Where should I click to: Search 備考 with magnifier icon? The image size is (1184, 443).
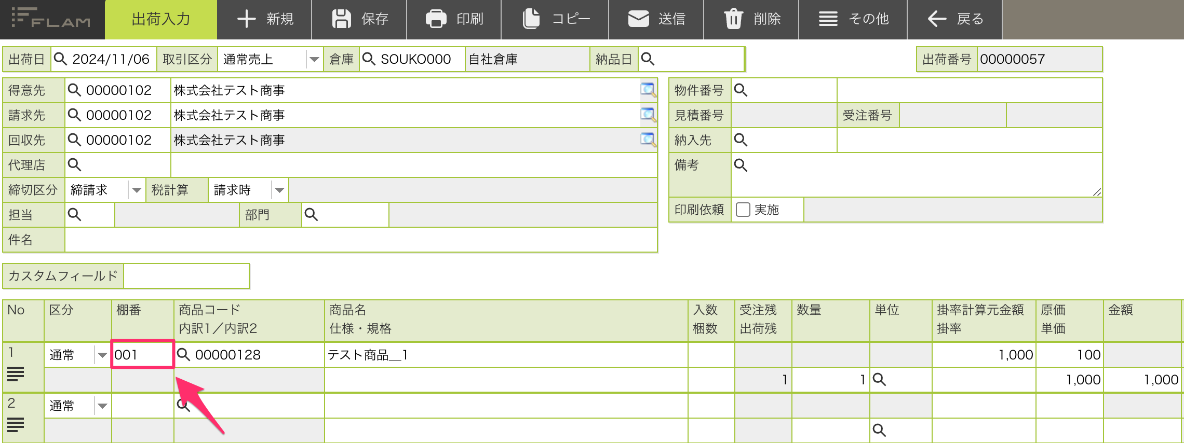741,165
